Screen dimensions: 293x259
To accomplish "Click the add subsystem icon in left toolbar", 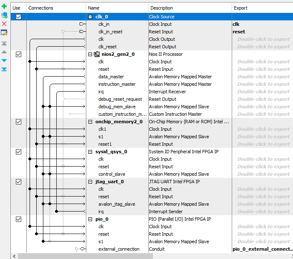I will [4, 15].
